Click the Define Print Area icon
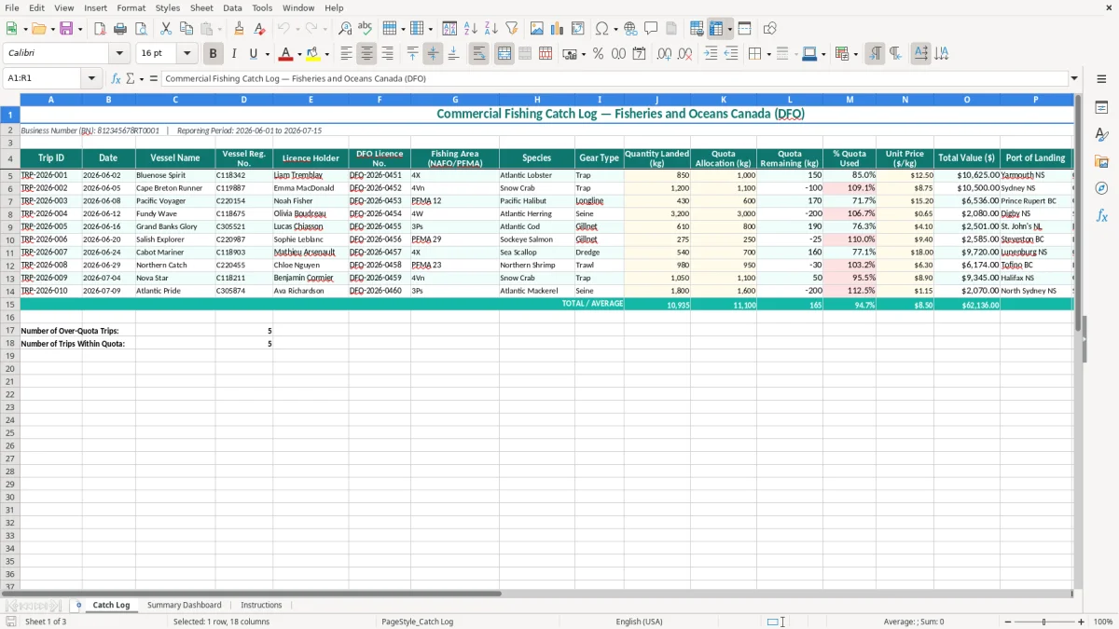This screenshot has height=629, width=1119. pos(697,29)
